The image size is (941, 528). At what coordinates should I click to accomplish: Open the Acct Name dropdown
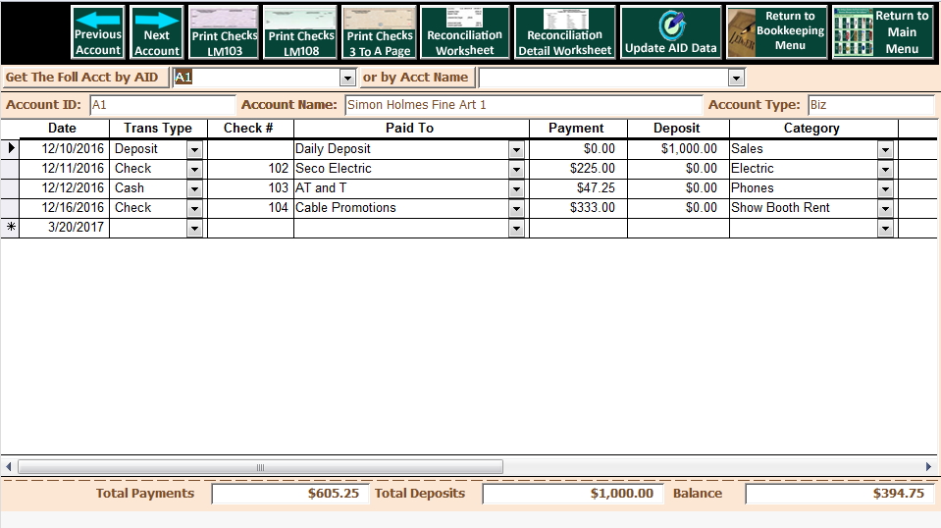point(736,78)
